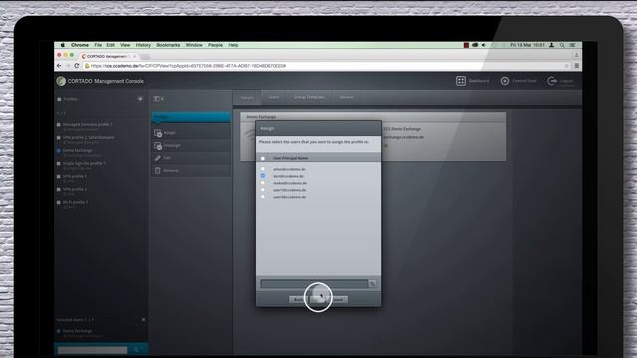Image resolution: width=637 pixels, height=358 pixels.
Task: Click the Logout icon
Action: point(551,81)
